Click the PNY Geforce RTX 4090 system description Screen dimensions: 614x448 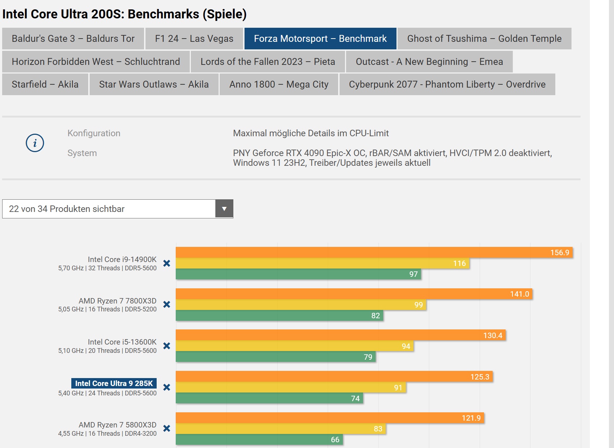393,158
